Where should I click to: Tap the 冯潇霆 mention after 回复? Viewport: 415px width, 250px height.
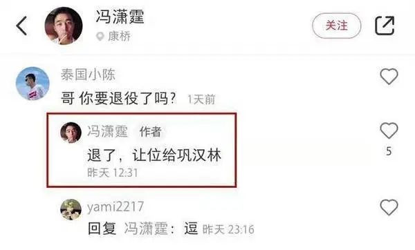pos(146,229)
